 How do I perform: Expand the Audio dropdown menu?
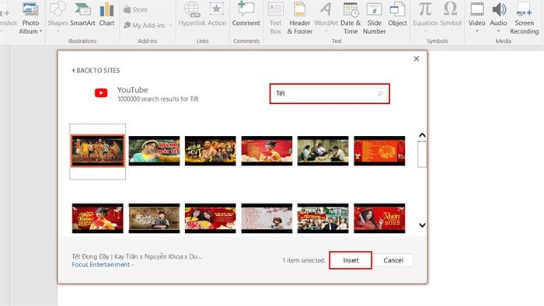499,31
